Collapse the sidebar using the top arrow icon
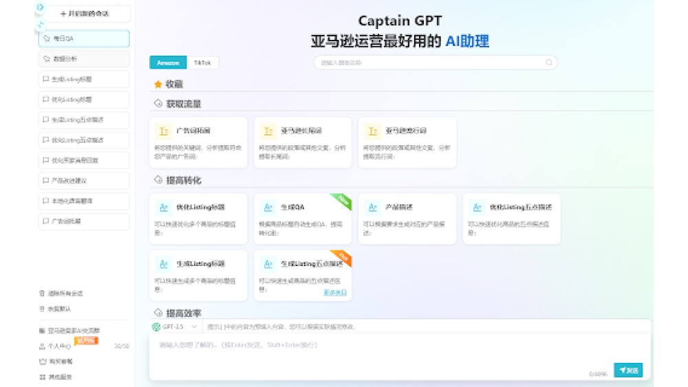Viewport: 688px width, 387px height. point(41,7)
